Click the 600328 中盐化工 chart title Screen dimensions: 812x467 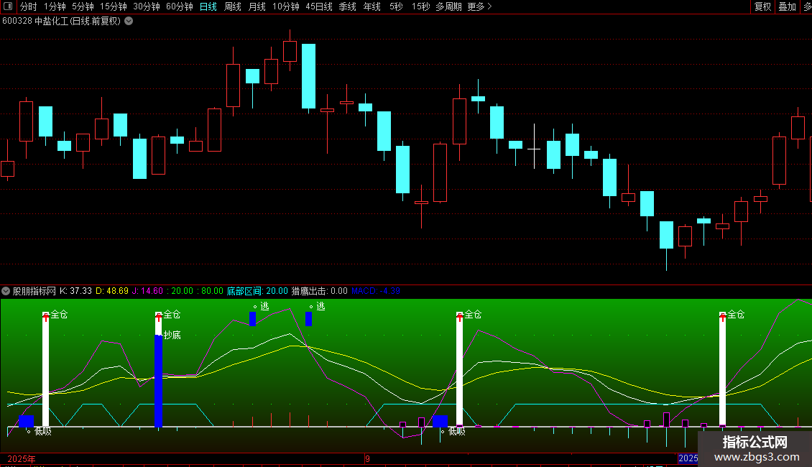pyautogui.click(x=61, y=22)
